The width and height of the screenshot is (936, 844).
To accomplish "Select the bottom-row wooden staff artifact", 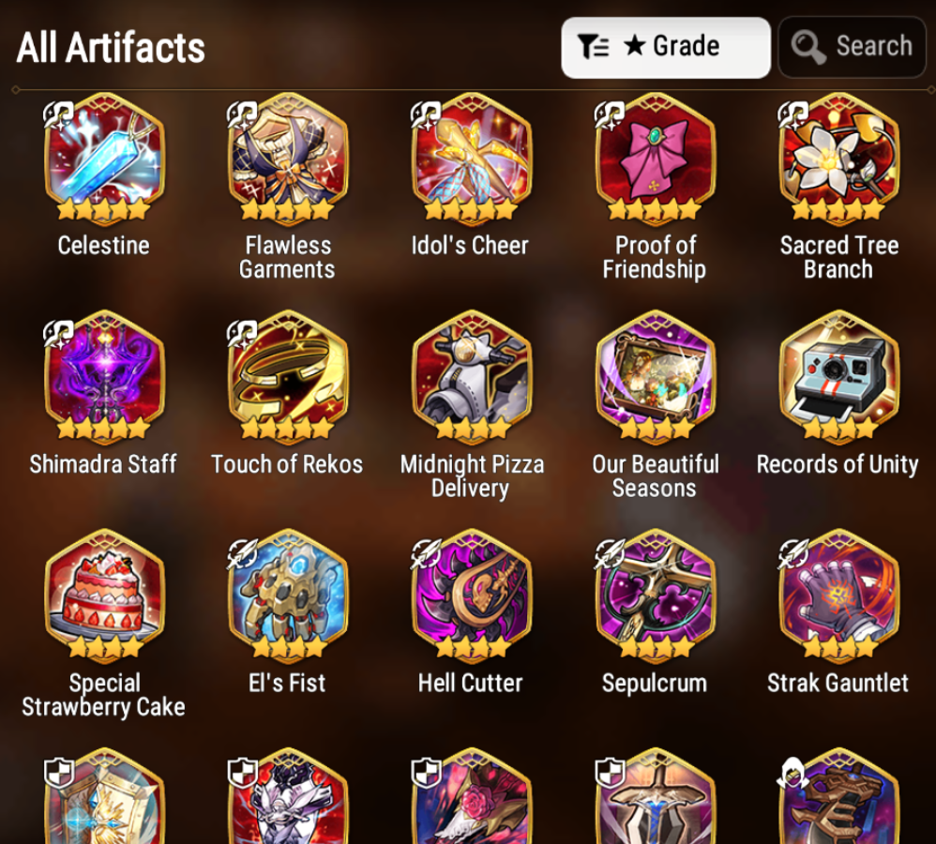I will (838, 796).
